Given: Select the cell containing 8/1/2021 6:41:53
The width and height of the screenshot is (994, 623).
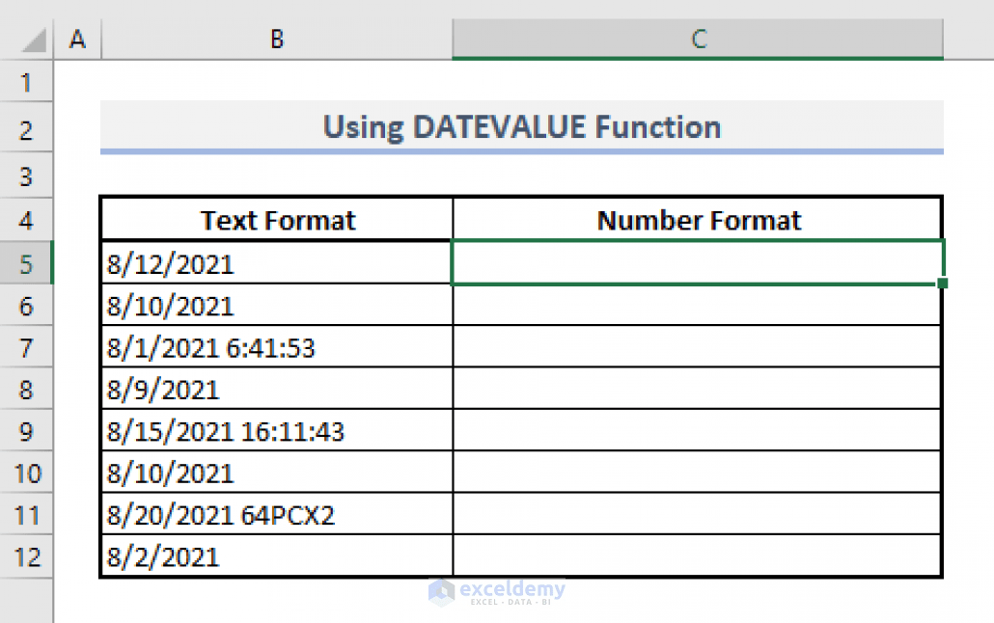Looking at the screenshot, I should [x=277, y=347].
